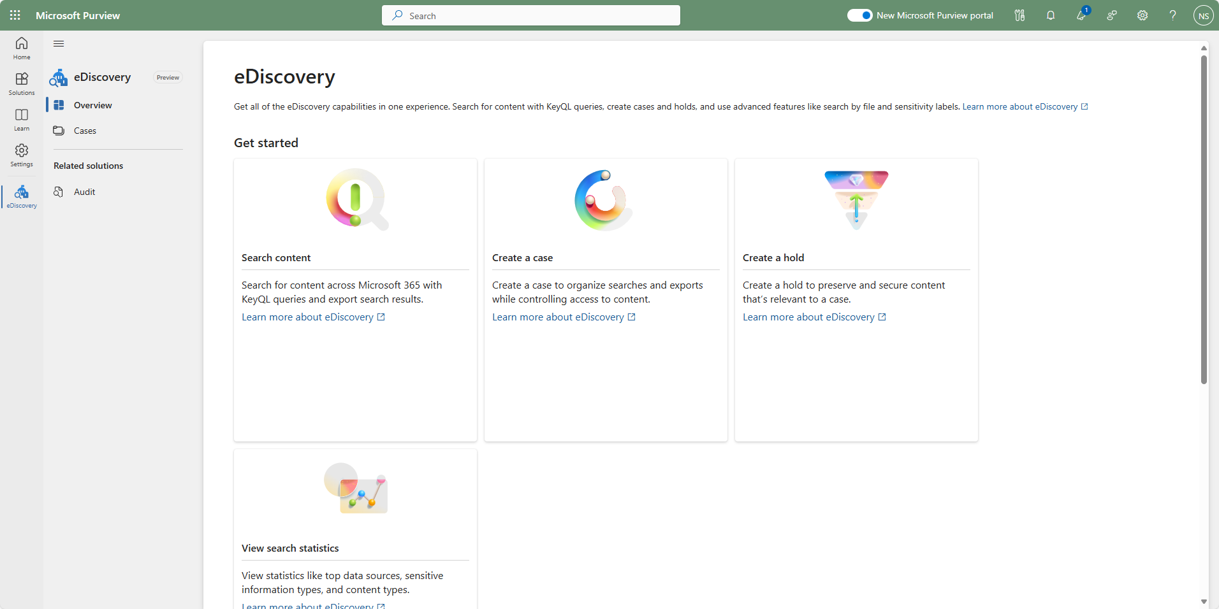The image size is (1219, 609).
Task: Click the top Learn more about eDiscovery link
Action: pyautogui.click(x=1019, y=106)
